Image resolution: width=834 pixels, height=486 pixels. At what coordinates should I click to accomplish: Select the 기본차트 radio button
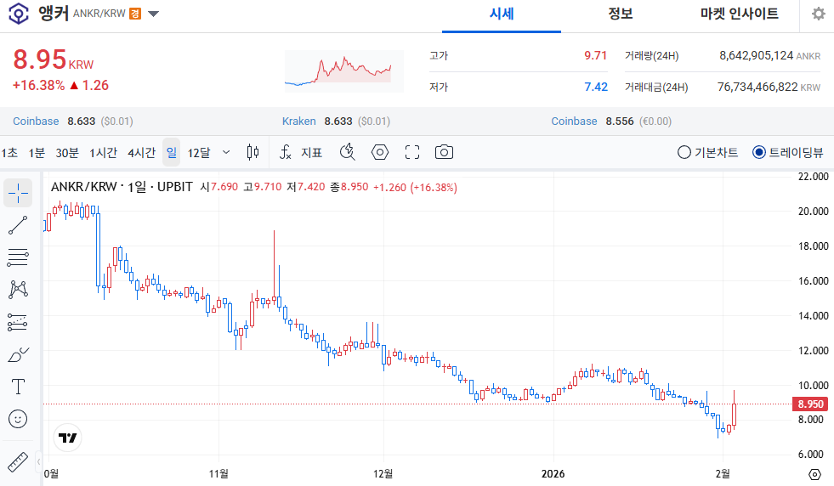(x=684, y=153)
